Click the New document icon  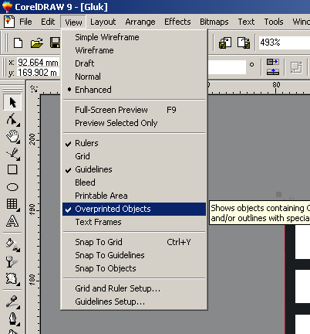coord(18,43)
